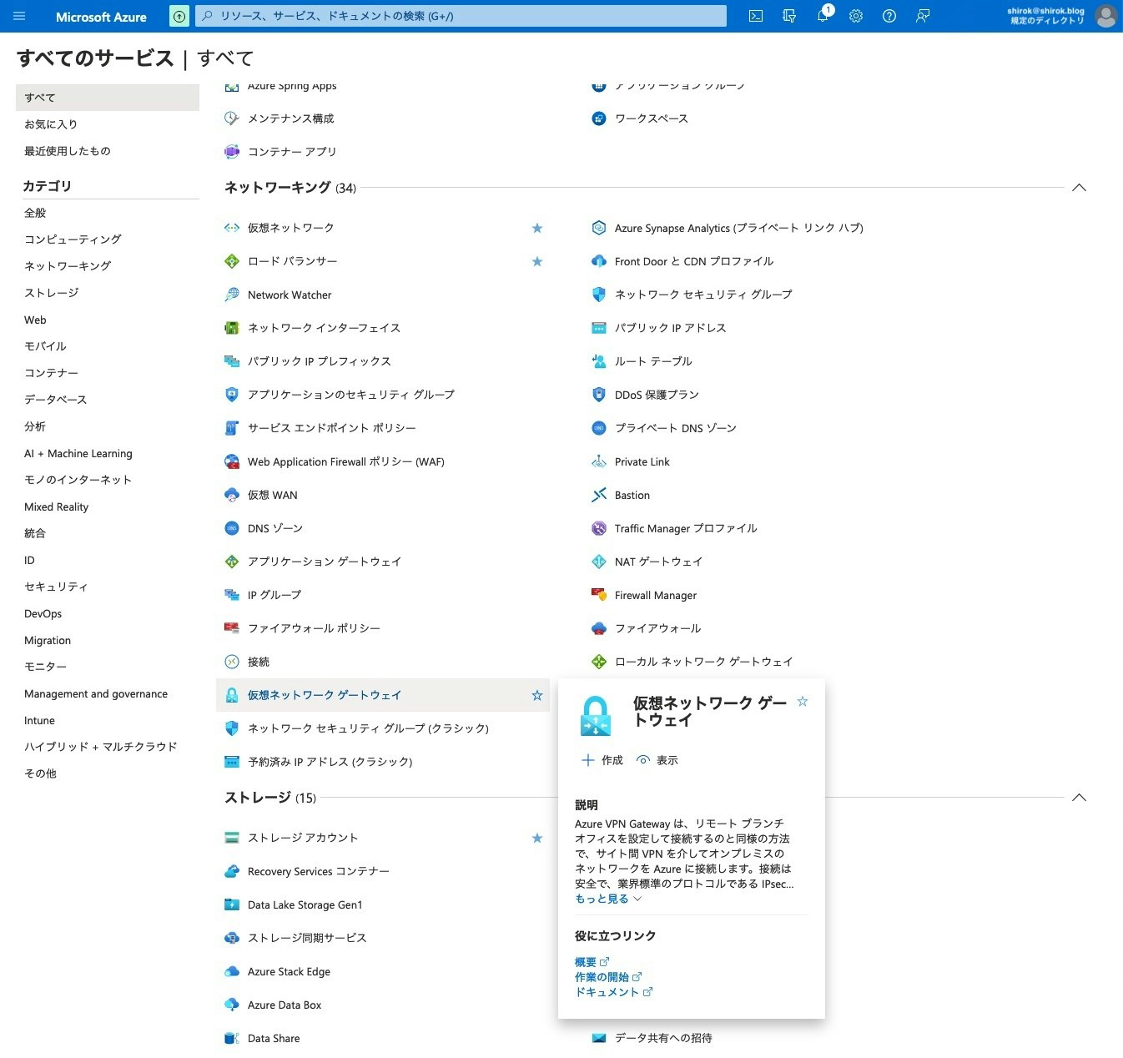Click the upgrade arrow icon beside Microsoft Azure
1123x1058 pixels.
179,16
